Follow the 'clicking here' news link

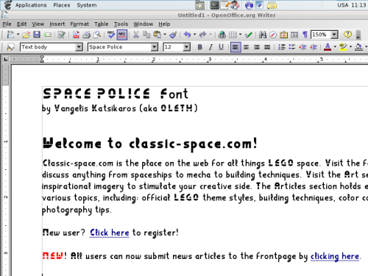coord(335,256)
